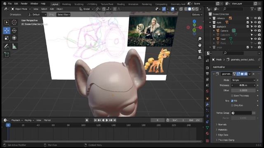This screenshot has height=148, width=264.
Task: Click the Offset value slider
Action: click(x=243, y=90)
